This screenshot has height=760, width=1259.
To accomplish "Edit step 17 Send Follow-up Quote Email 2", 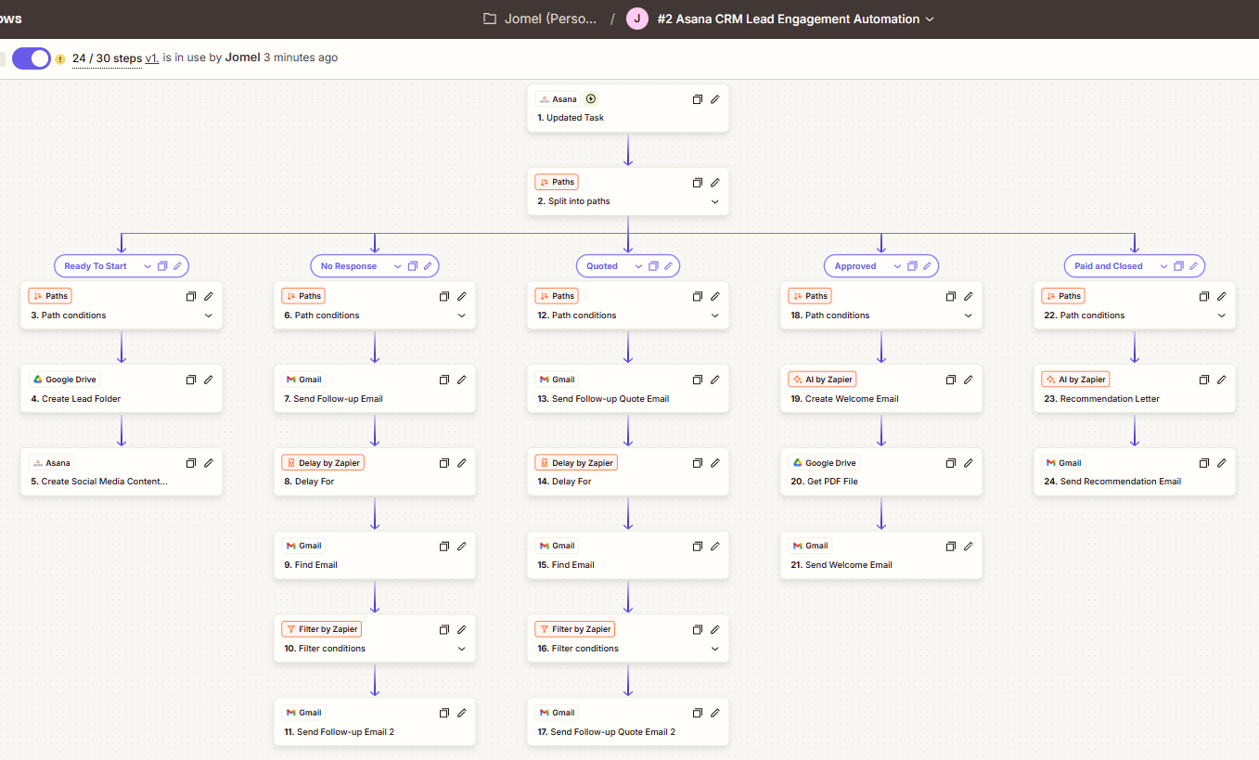I will click(x=715, y=713).
